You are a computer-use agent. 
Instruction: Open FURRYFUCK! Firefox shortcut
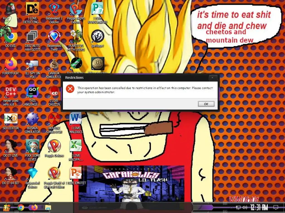click(11, 66)
